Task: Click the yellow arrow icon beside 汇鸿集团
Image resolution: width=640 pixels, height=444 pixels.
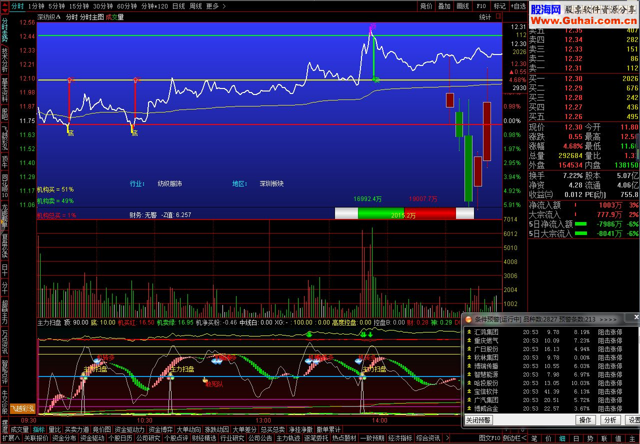Action: 468,332
